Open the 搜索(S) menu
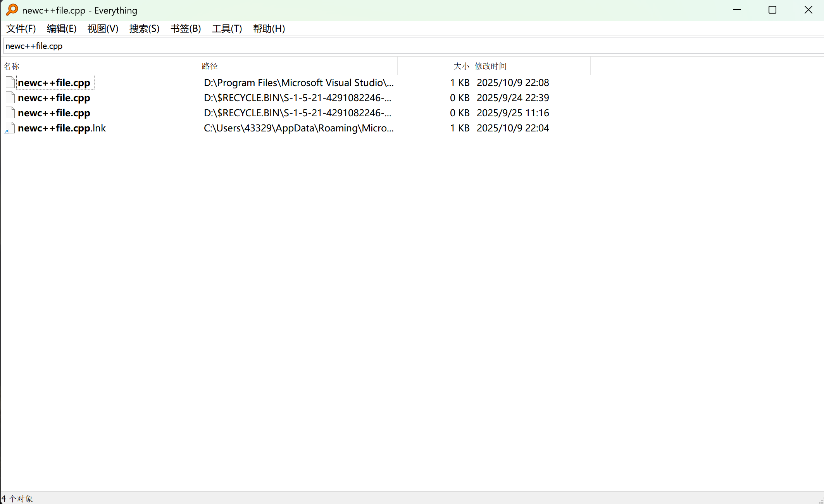Screen dimensions: 824x504 pyautogui.click(x=144, y=29)
